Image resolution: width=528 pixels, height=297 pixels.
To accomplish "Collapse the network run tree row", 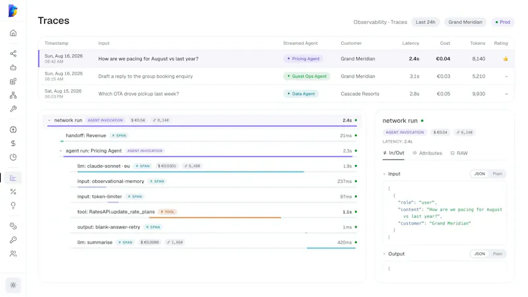I will (49, 120).
